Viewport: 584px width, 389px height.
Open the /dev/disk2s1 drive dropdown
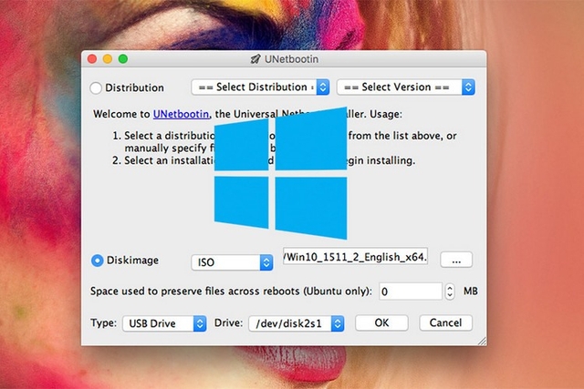coord(297,323)
